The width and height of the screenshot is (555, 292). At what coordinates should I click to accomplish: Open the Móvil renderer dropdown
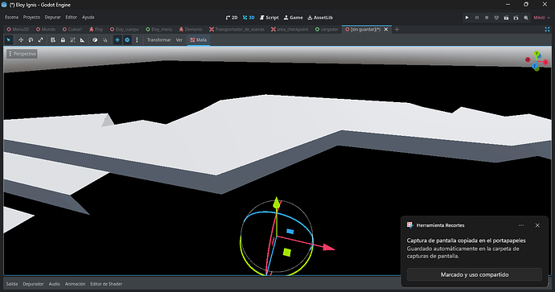click(542, 18)
